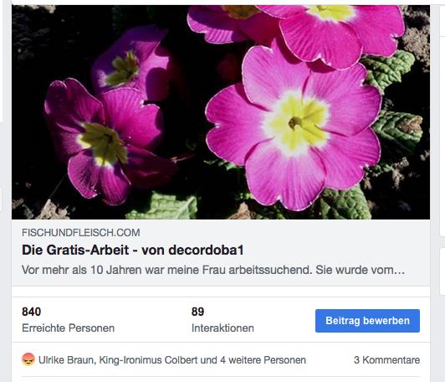Open the FISCHUNDFLEISCH.COM source link
The width and height of the screenshot is (445, 382).
click(x=81, y=233)
